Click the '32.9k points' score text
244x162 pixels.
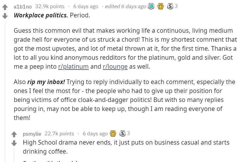50,6
